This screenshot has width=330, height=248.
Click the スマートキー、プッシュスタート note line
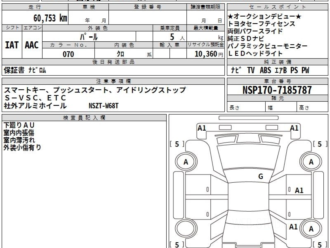[x=95, y=90]
